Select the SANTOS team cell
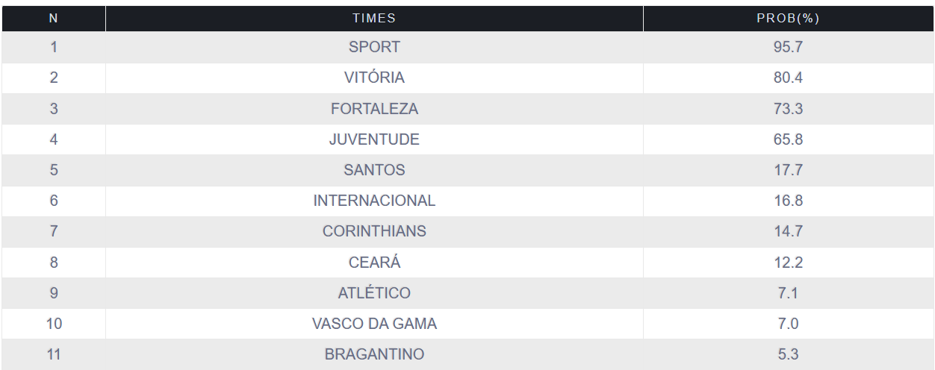This screenshot has width=935, height=370. (374, 170)
